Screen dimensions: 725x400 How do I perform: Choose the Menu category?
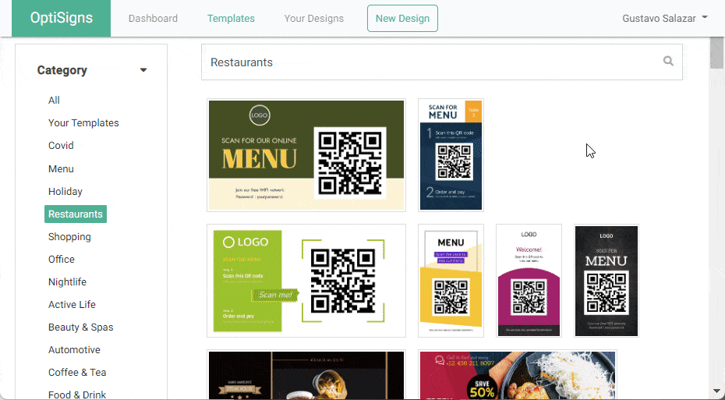[x=61, y=168]
